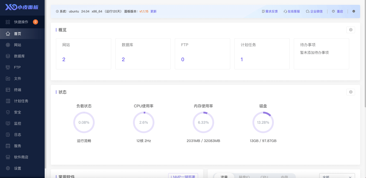This screenshot has width=366, height=178.
Task: Open the 监控 monitoring icon in sidebar
Action: [8, 123]
